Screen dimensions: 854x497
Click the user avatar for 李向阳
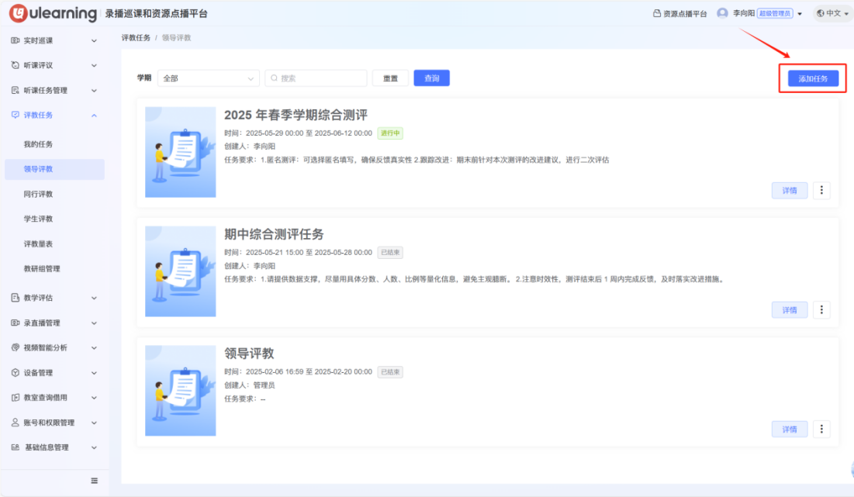(x=722, y=13)
